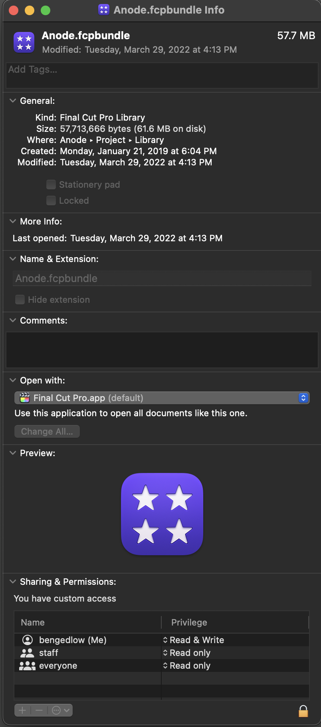This screenshot has width=321, height=727.
Task: Collapse the General section
Action: [x=13, y=101]
